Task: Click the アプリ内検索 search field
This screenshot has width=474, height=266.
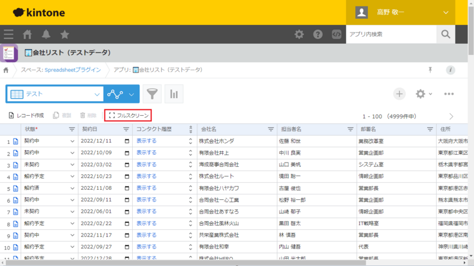Action: coord(391,34)
